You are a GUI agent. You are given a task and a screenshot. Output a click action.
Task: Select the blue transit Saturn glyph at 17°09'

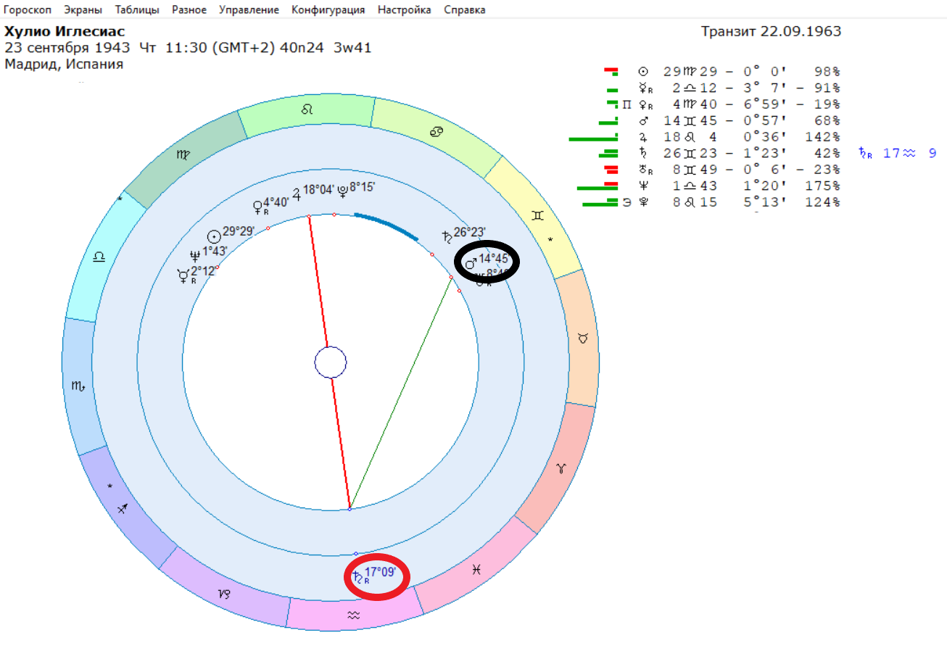(357, 578)
